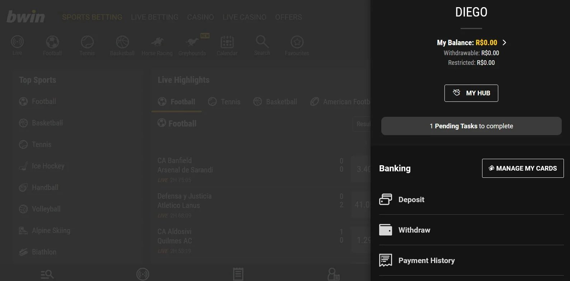Open 1 Pending Tasks to complete

(471, 126)
